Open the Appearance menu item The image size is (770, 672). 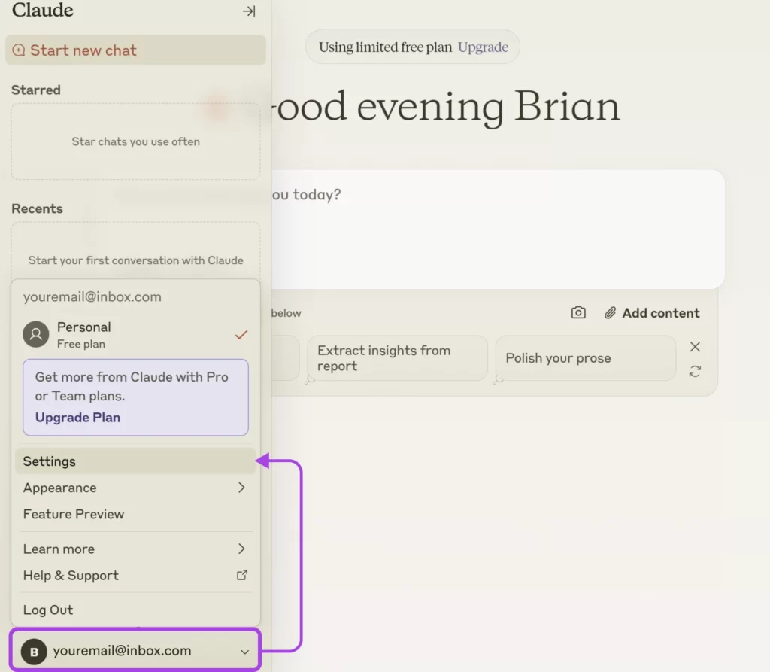click(x=135, y=488)
